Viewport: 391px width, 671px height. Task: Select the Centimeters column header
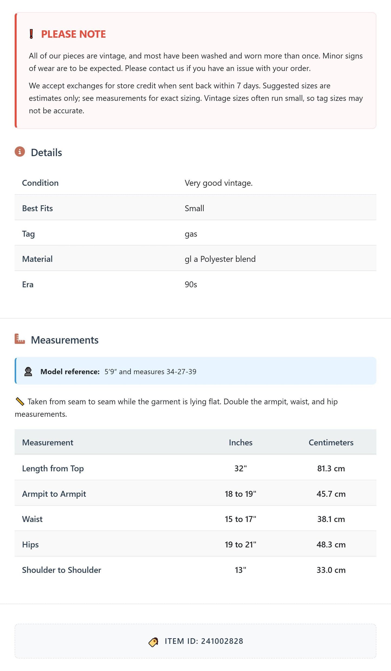(331, 443)
